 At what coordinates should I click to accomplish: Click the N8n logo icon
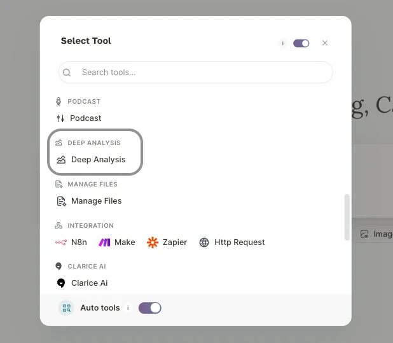pyautogui.click(x=61, y=242)
